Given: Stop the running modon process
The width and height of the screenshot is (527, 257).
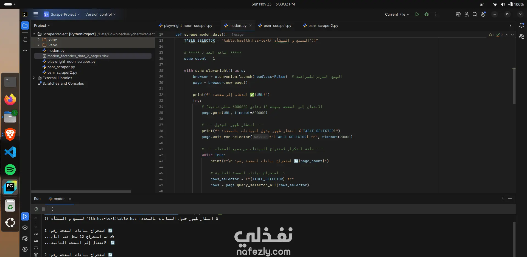Looking at the screenshot, I should pyautogui.click(x=43, y=209).
